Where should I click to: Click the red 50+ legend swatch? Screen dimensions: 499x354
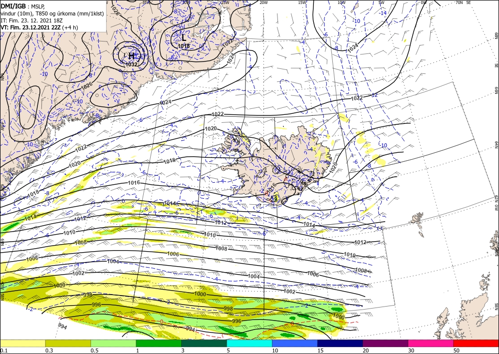[476, 343]
